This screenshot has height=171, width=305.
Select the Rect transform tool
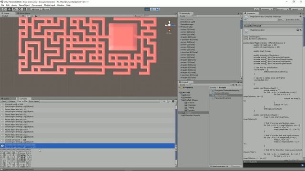[25, 9]
